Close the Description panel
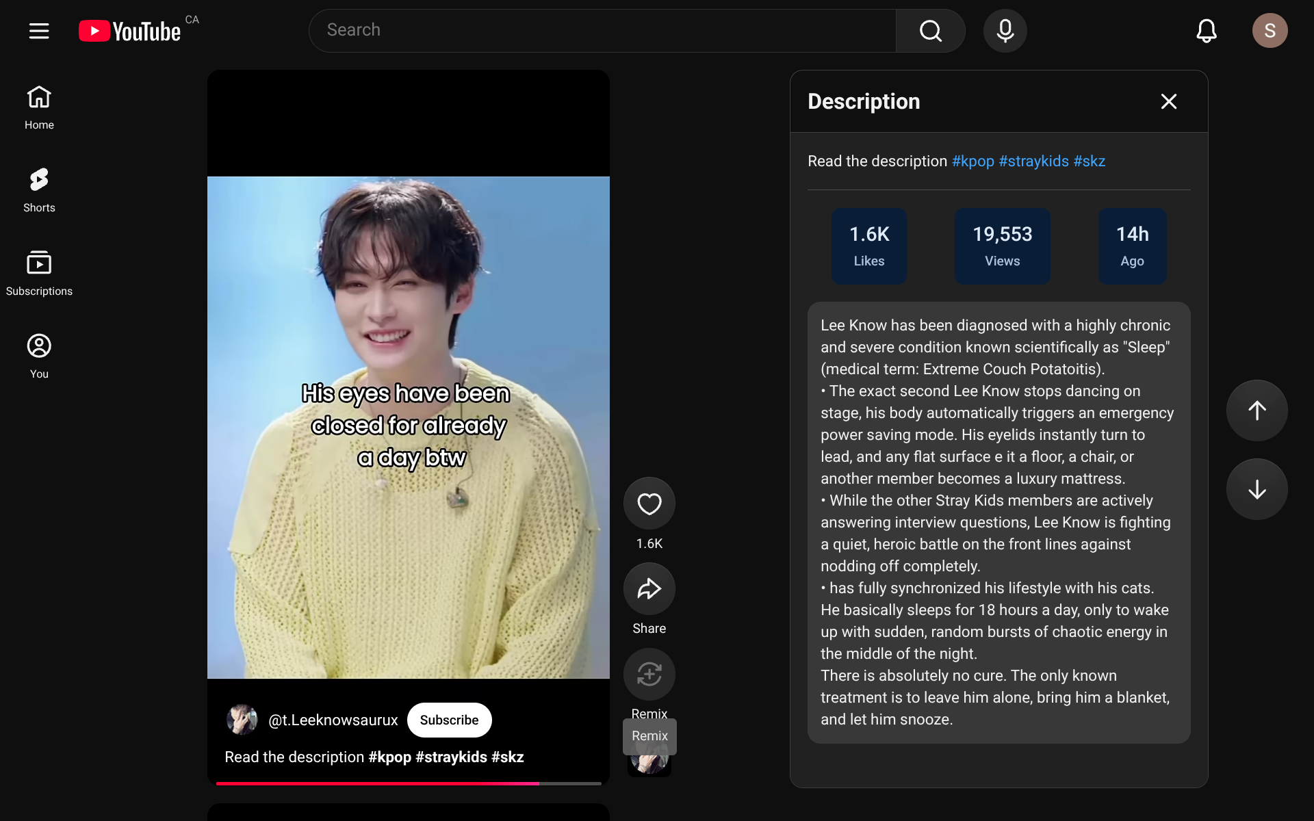1314x821 pixels. (1169, 101)
